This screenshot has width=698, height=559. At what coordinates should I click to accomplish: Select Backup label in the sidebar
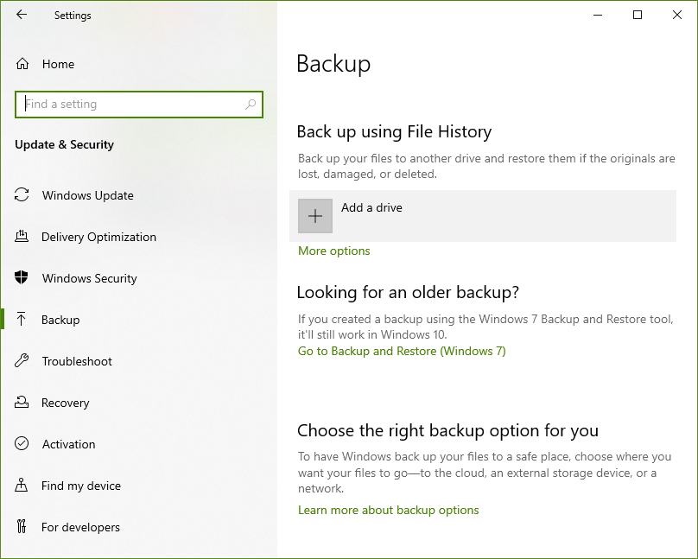coord(60,320)
